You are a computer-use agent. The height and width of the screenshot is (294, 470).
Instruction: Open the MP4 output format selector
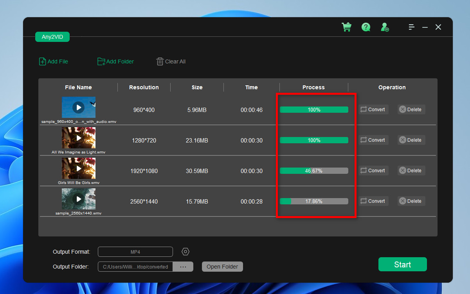coord(135,252)
